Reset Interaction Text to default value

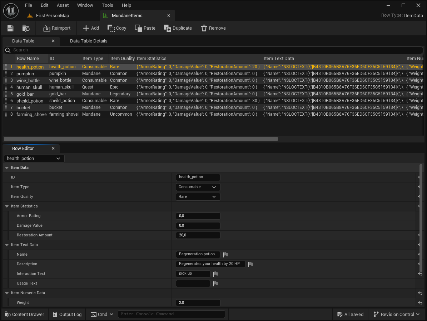tap(420, 274)
